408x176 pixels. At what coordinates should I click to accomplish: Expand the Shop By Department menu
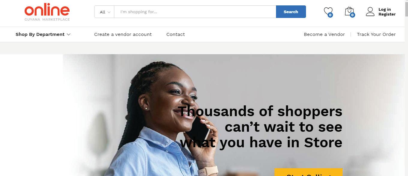[x=43, y=34]
